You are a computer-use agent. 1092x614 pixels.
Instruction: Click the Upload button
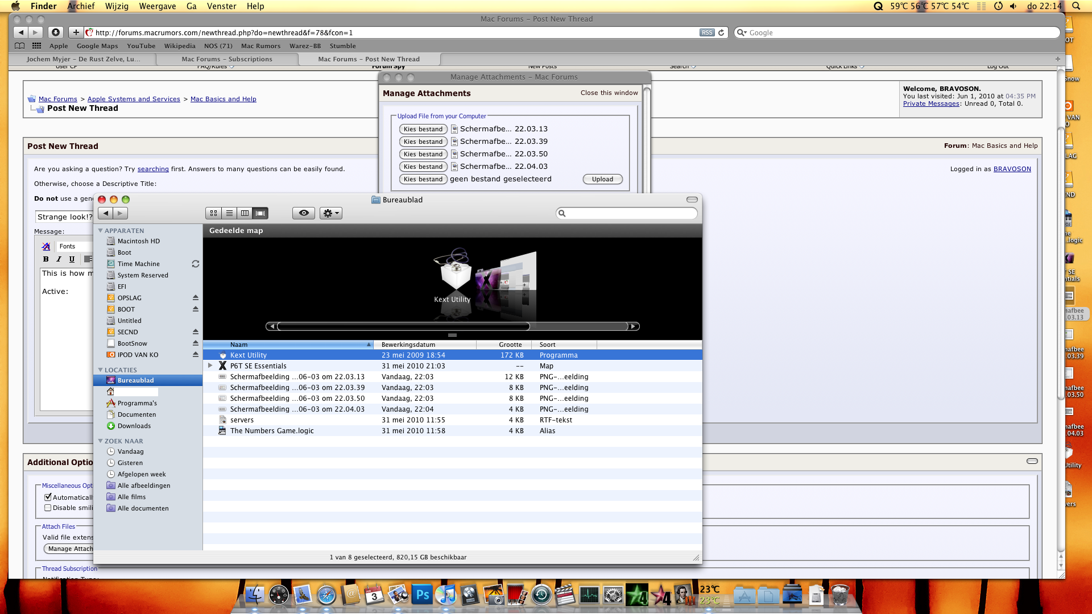coord(602,179)
